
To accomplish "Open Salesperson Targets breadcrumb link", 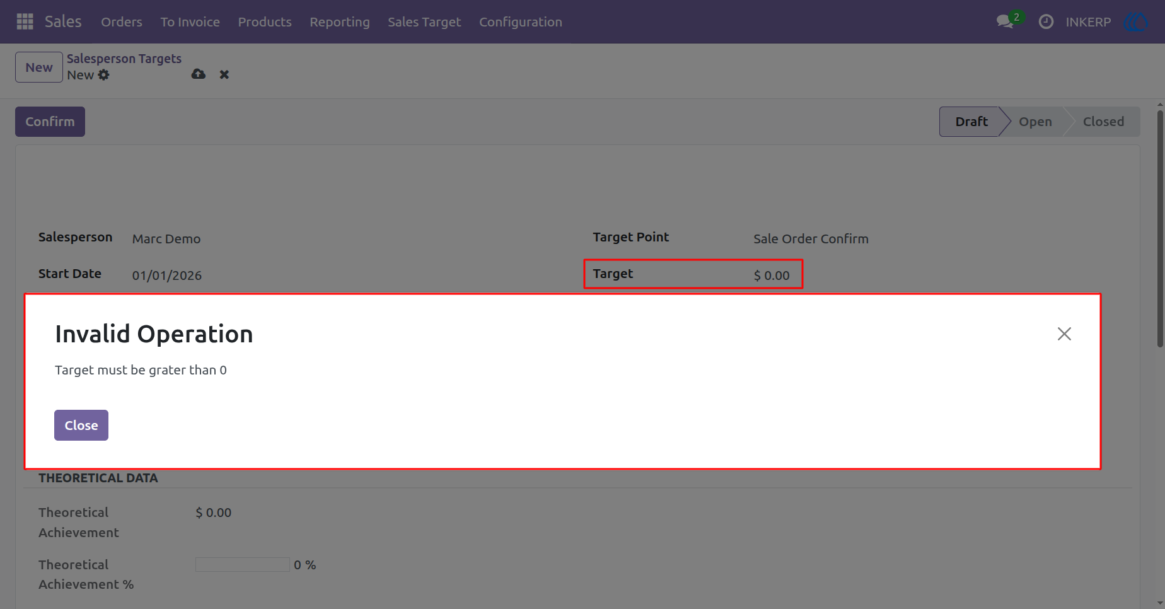I will (x=124, y=59).
